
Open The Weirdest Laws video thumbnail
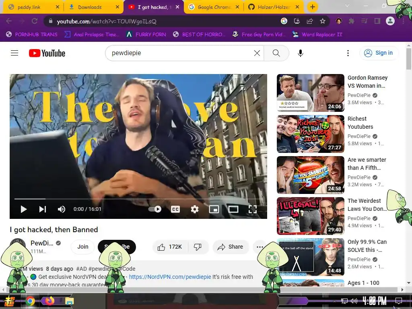(311, 216)
